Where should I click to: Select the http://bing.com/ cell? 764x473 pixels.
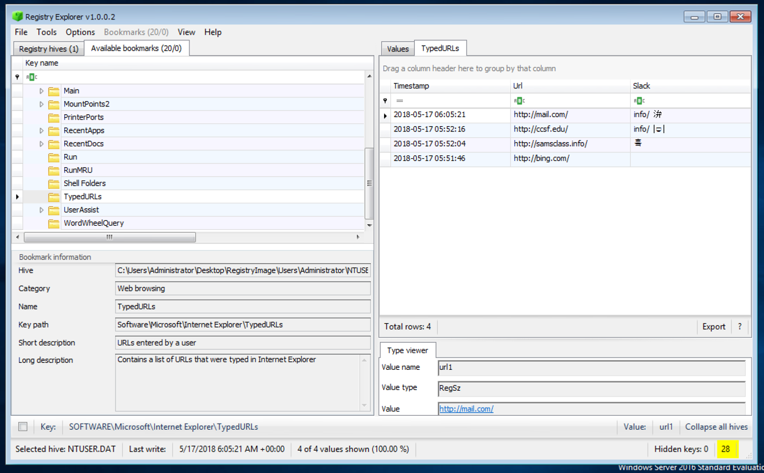coord(570,159)
